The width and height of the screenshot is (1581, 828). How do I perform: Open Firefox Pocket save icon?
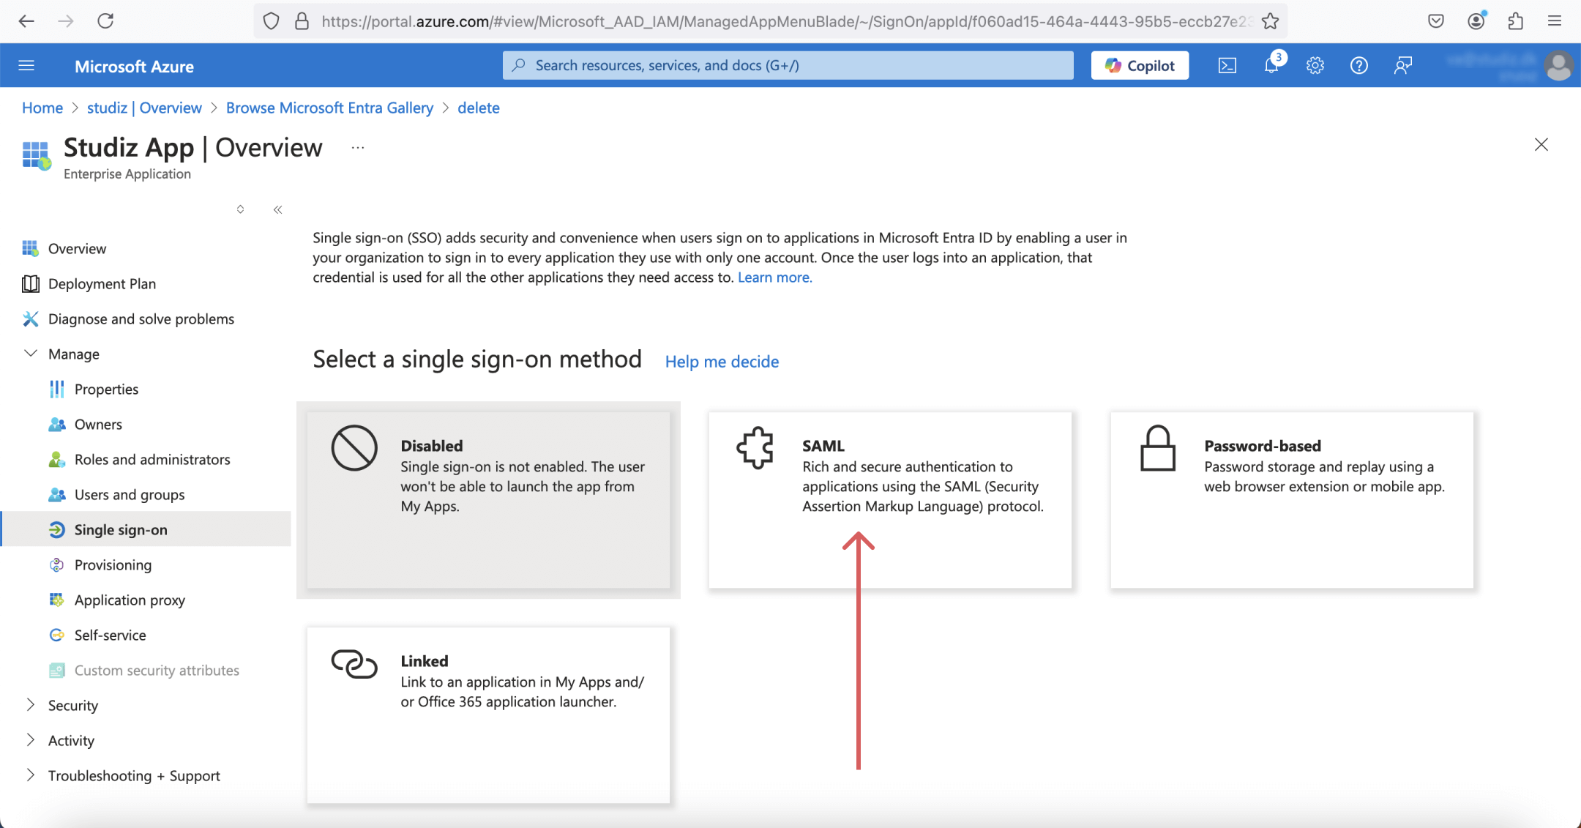pos(1436,21)
